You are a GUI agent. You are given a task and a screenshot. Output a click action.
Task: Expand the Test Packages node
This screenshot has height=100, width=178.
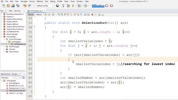click(4, 47)
